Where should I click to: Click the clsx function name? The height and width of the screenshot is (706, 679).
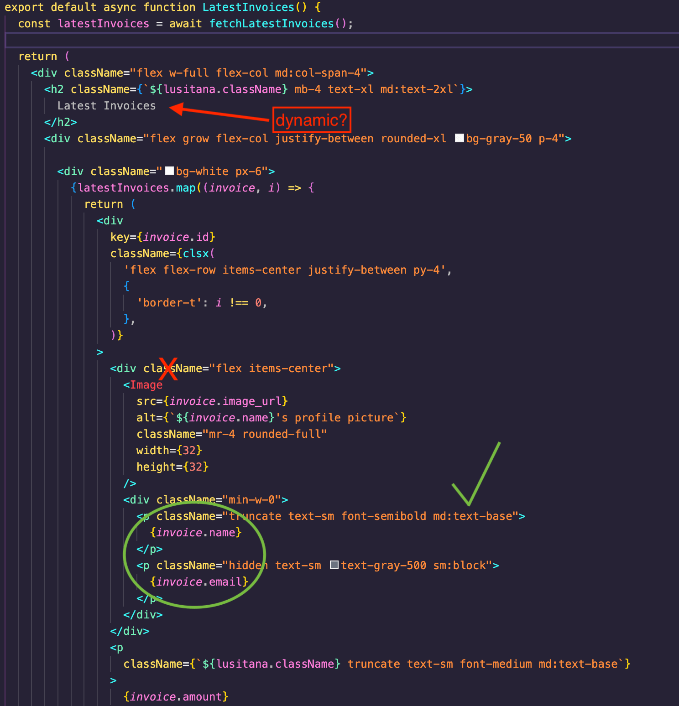click(x=196, y=254)
